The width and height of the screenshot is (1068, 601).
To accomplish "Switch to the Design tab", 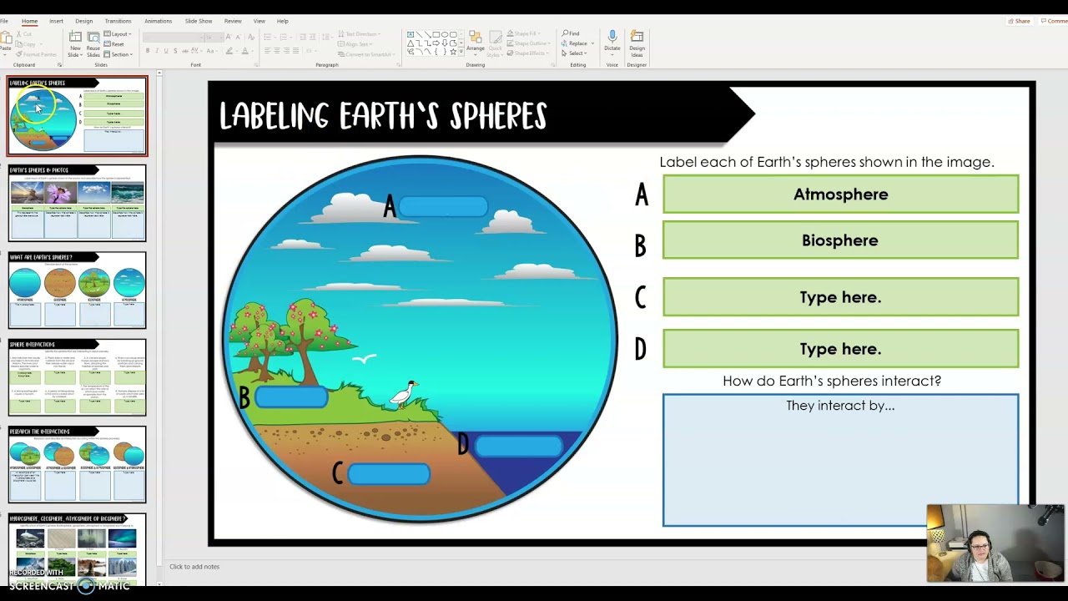I will pos(83,21).
